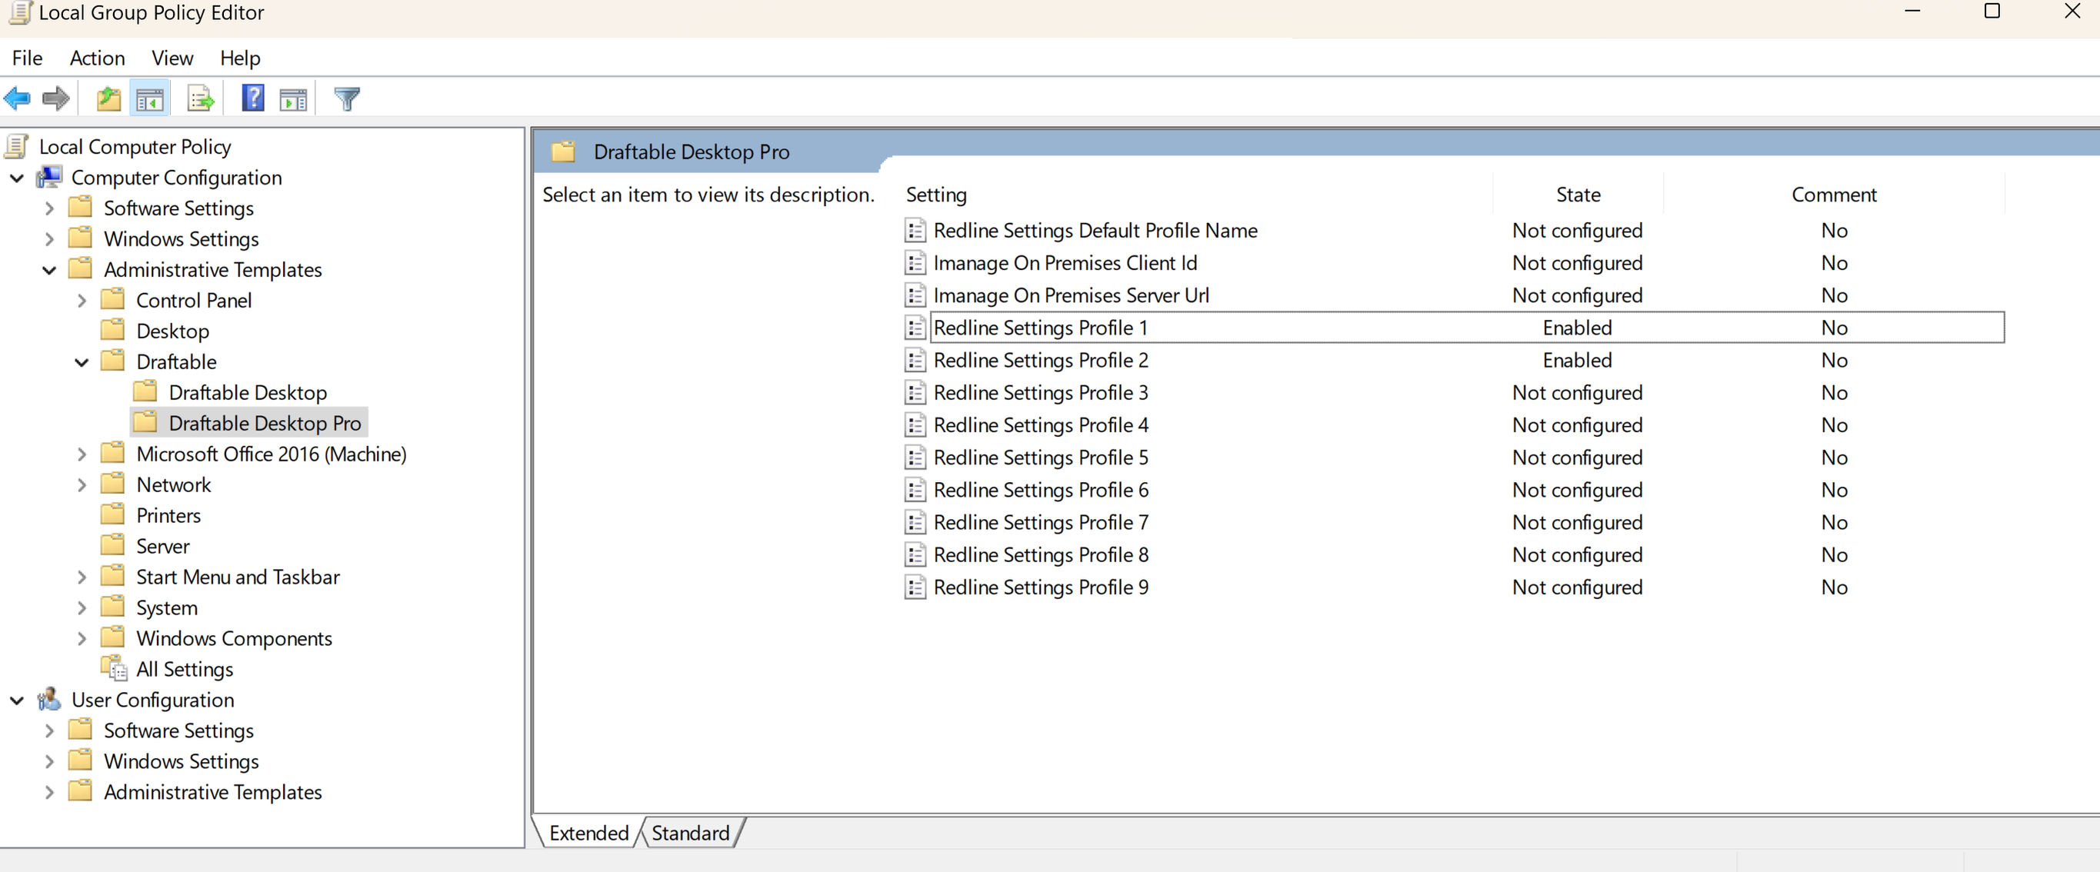Click the Local Computer Policy root icon
The height and width of the screenshot is (872, 2100).
click(17, 147)
